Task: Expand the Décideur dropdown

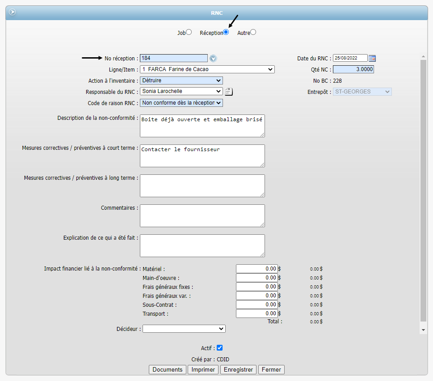Action: [x=184, y=329]
